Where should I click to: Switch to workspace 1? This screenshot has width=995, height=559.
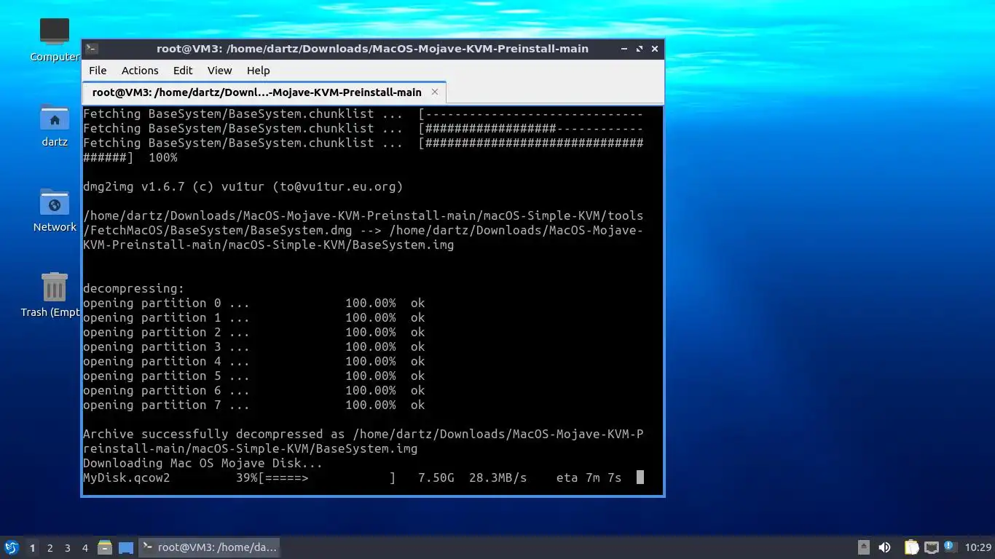[x=32, y=547]
